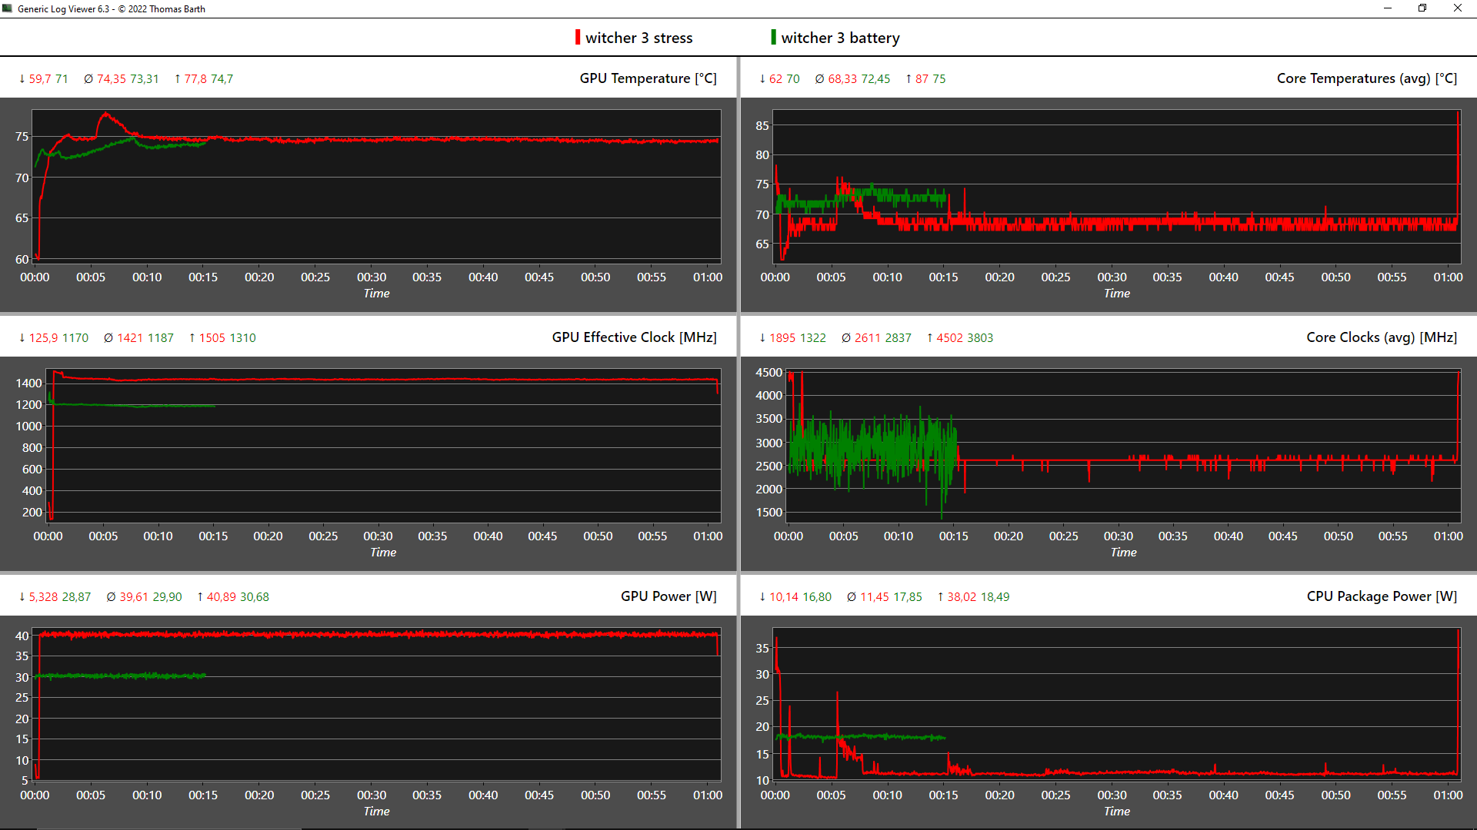
Task: Click the minimum arrow icon in Core Clocks stats
Action: (x=762, y=338)
